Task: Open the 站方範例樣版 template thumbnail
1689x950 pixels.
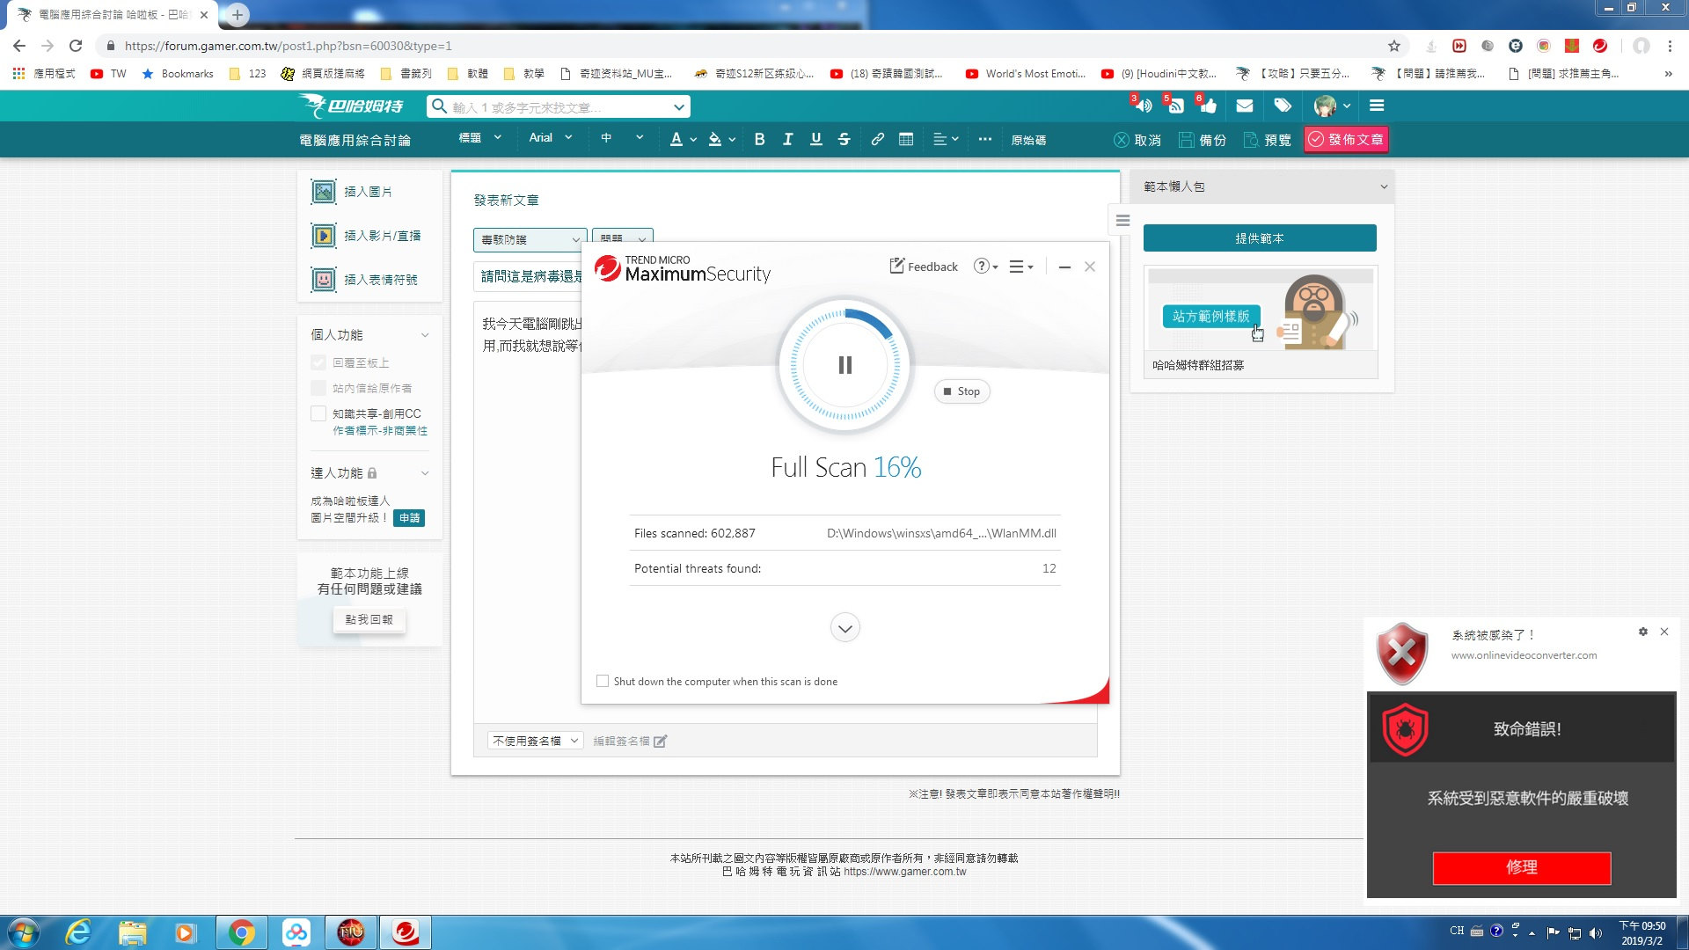Action: [1260, 311]
